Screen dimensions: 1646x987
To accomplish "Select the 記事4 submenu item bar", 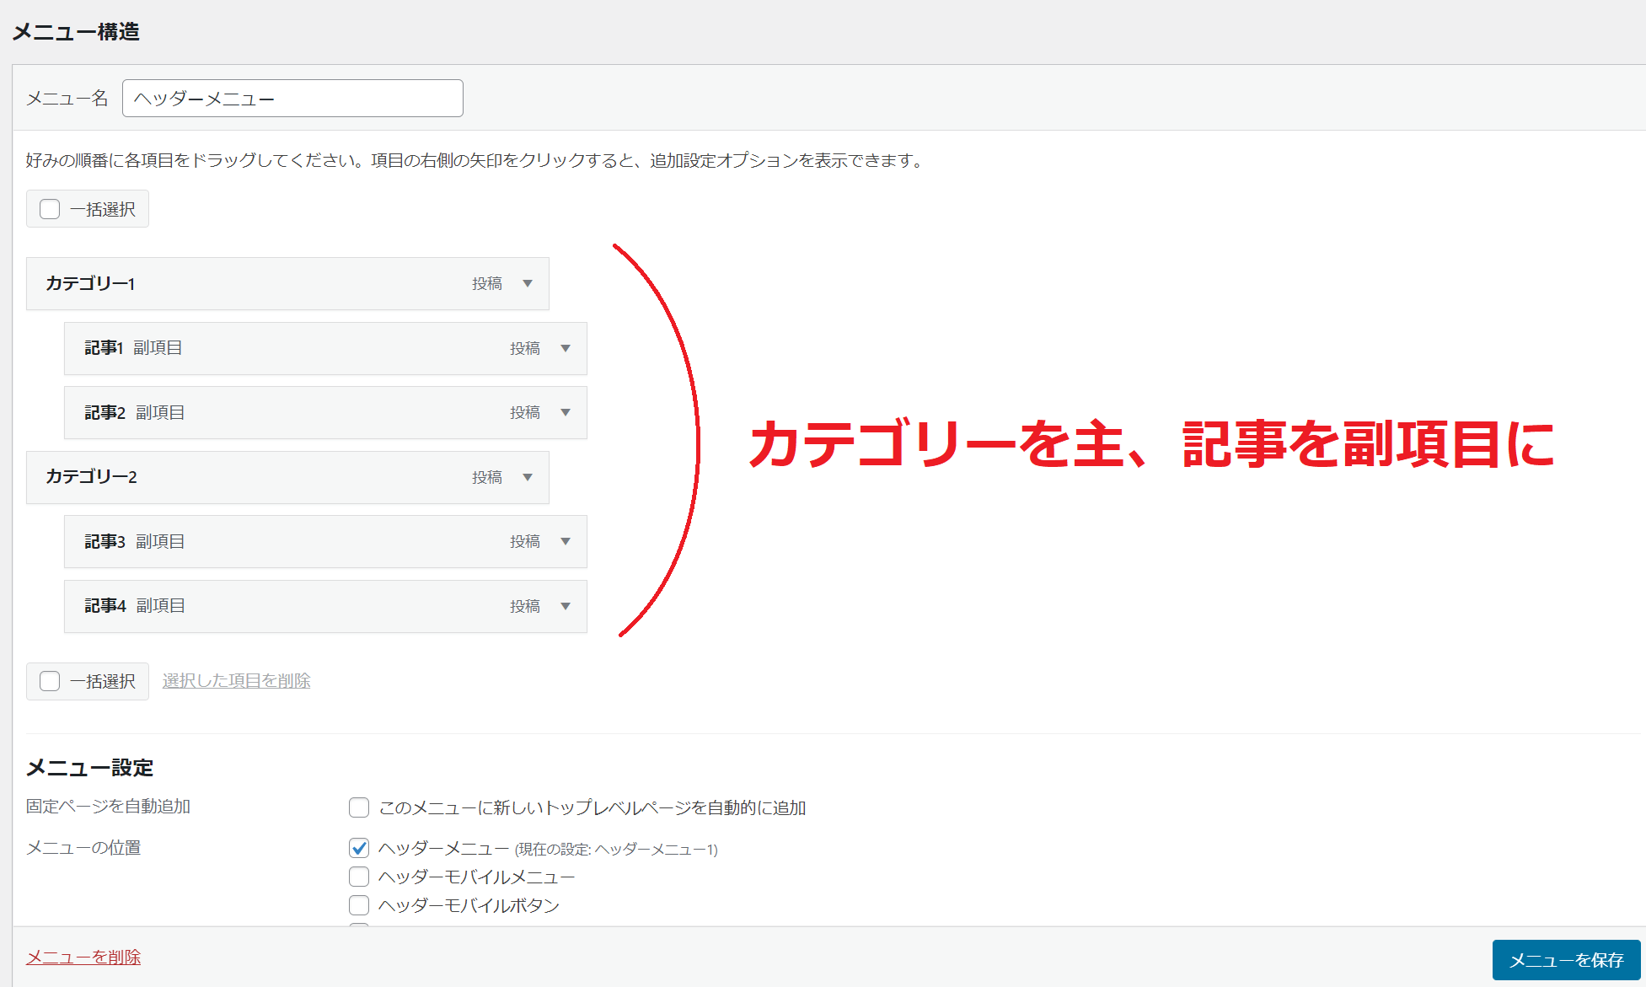I will pos(325,606).
